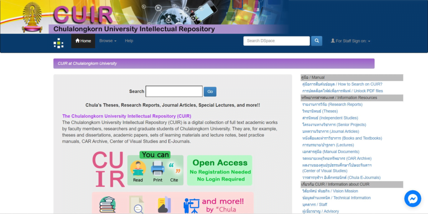The width and height of the screenshot is (428, 214).
Task: Click the Open Access green banner
Action: (220, 171)
